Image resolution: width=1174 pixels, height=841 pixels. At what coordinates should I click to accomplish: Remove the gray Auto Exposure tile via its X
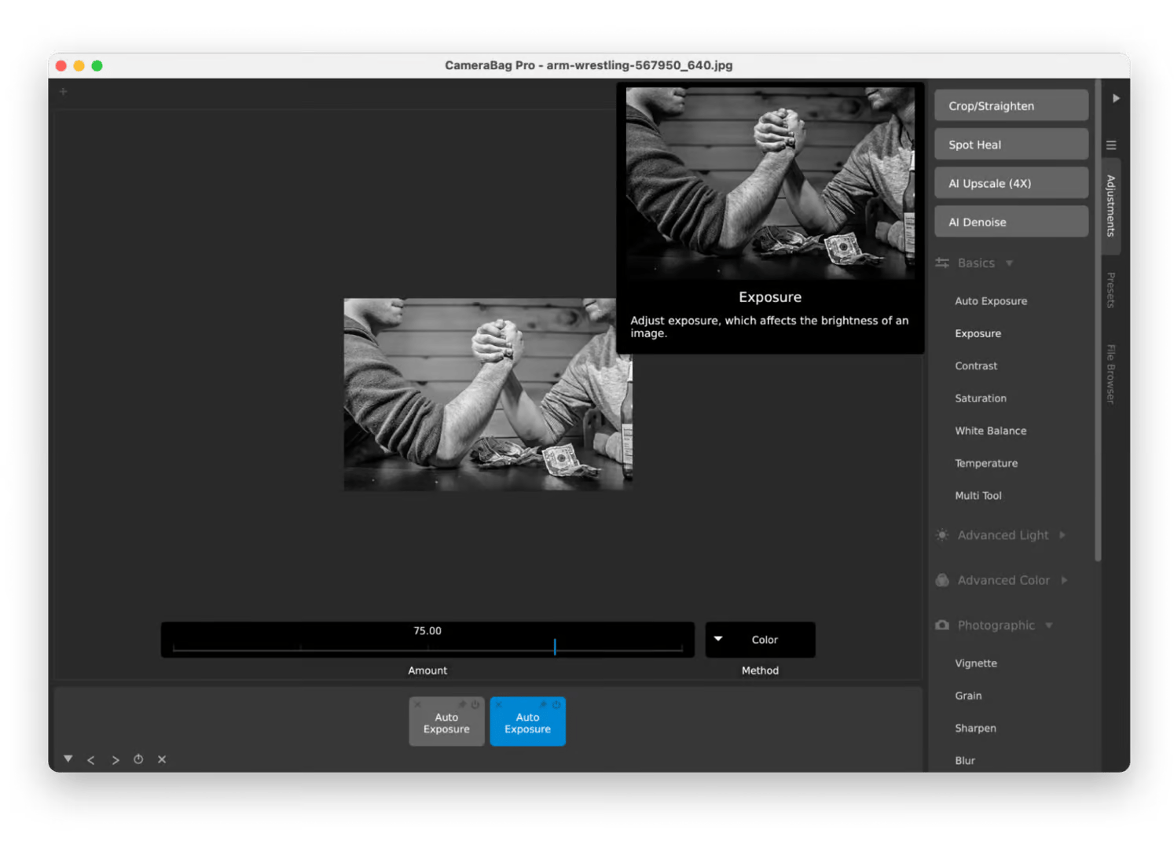tap(418, 705)
